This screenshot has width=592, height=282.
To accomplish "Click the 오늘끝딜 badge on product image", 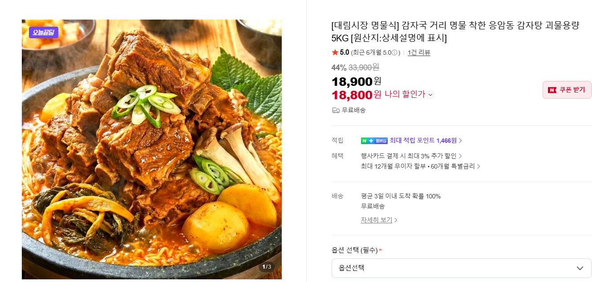I will [x=44, y=32].
